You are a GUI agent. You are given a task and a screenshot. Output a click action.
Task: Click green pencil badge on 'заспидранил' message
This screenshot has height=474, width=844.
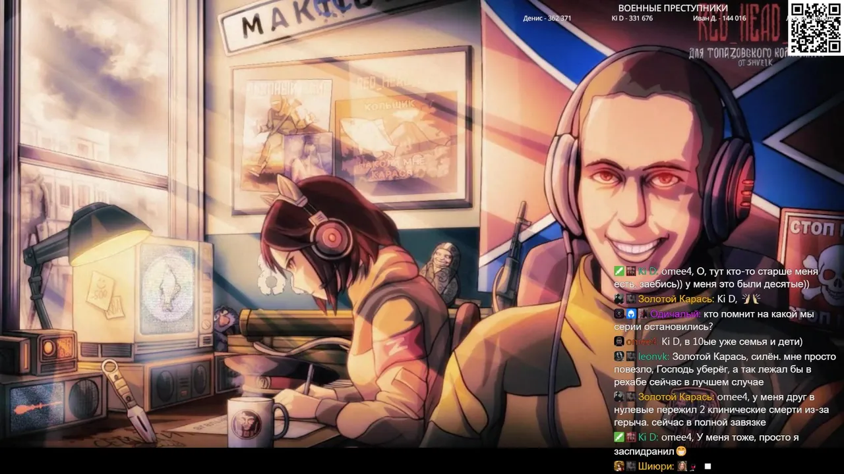618,437
